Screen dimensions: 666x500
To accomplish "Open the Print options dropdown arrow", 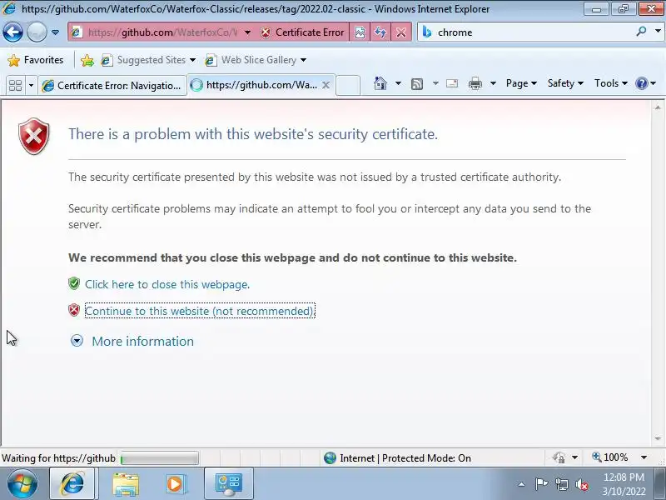I will 493,83.
